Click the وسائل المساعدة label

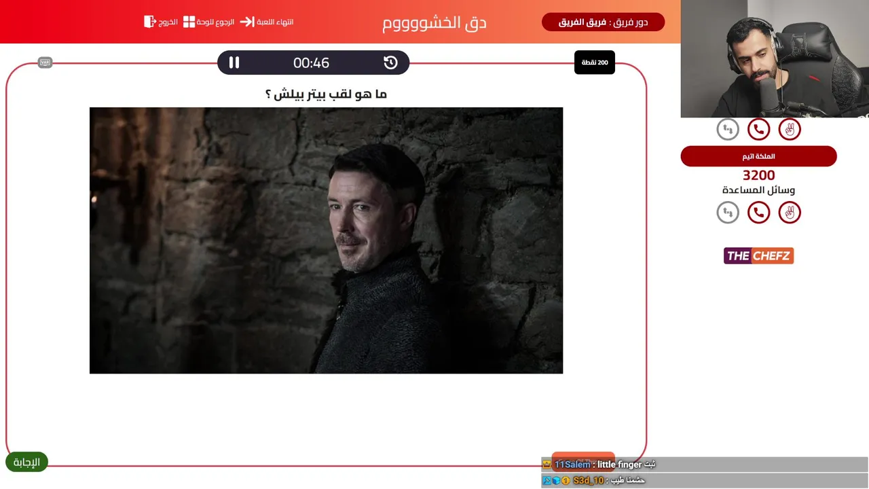click(758, 190)
